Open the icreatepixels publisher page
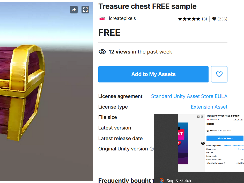This screenshot has width=244, height=183. coord(122,18)
